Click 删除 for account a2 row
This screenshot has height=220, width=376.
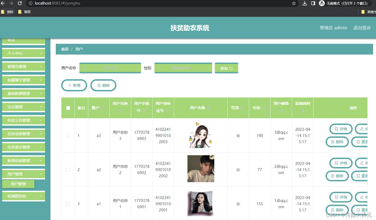337,176
